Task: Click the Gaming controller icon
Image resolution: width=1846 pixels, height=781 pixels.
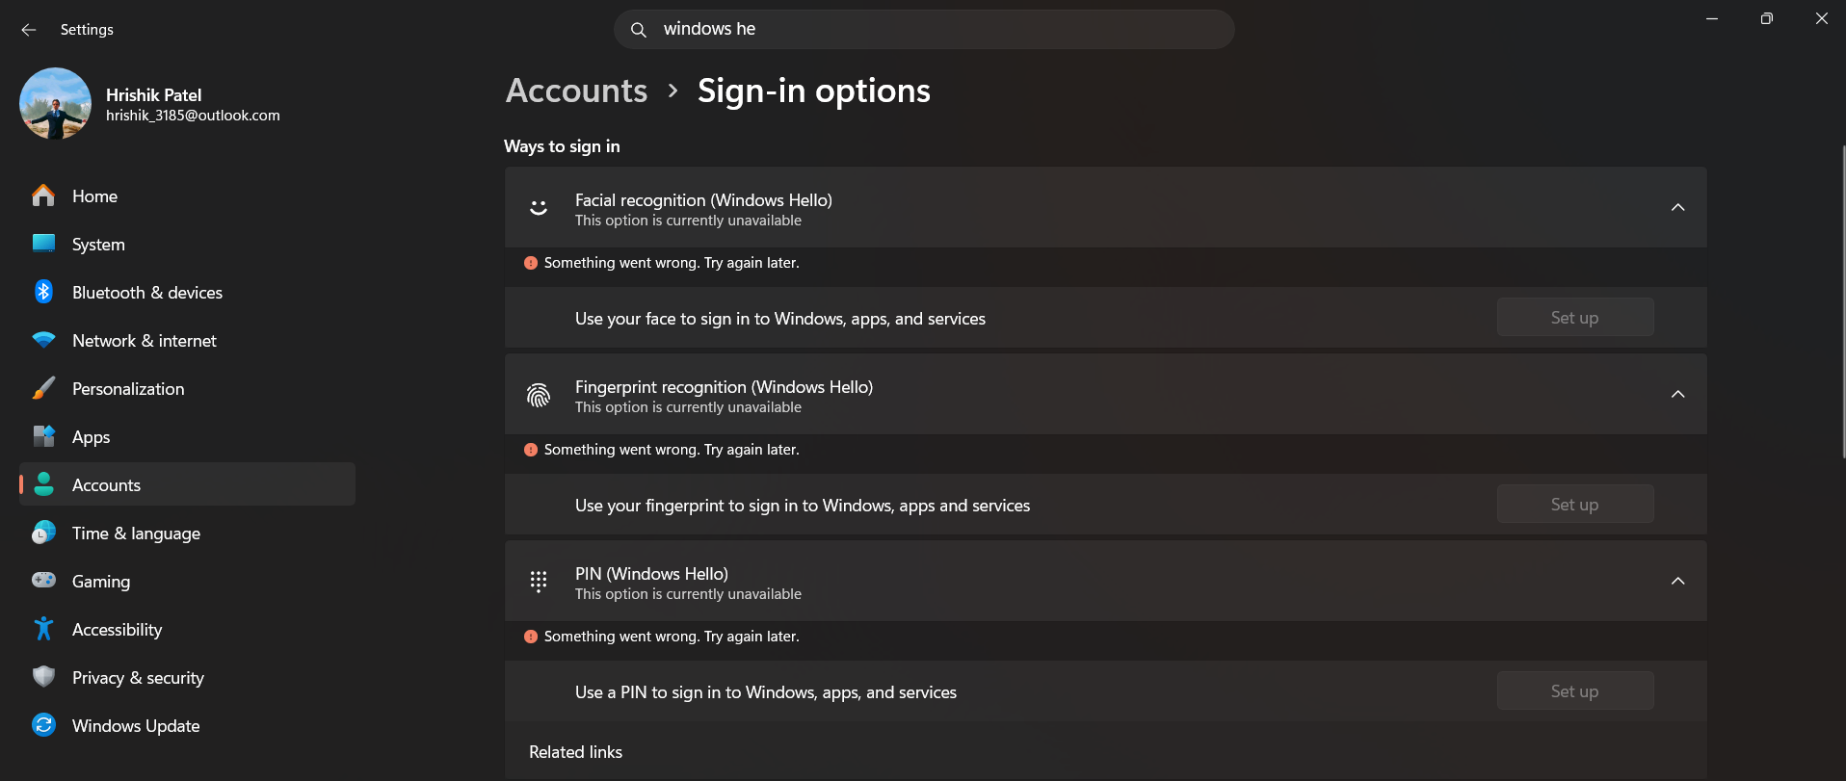Action: (43, 581)
